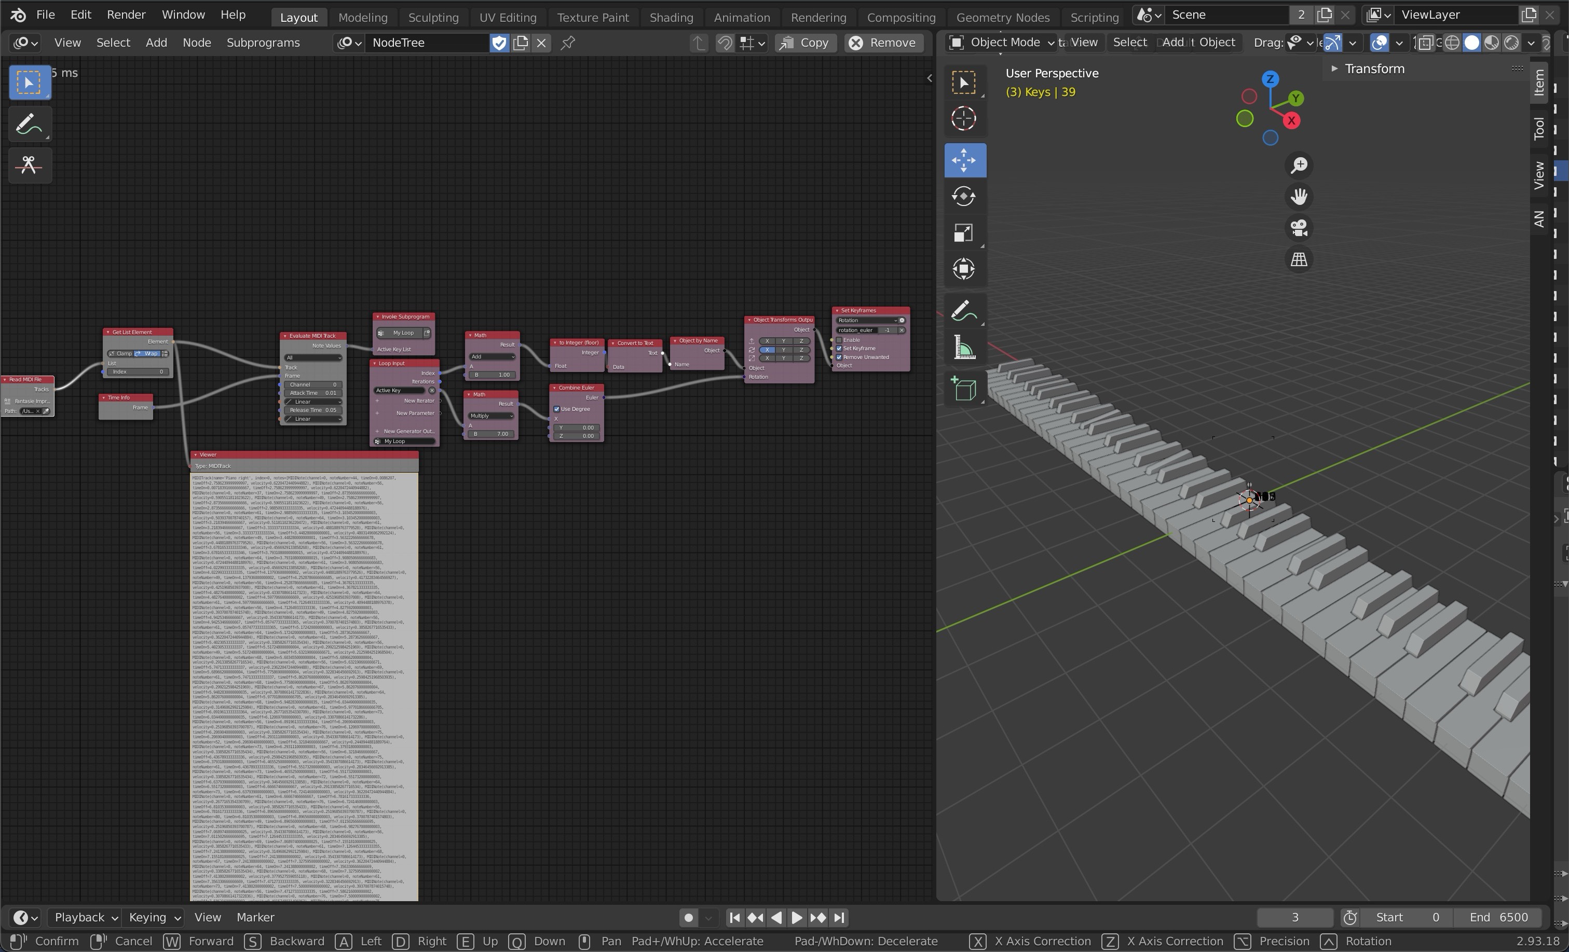Click the viewport pan hand icon
Screen dimensions: 1569x952
tap(1299, 197)
